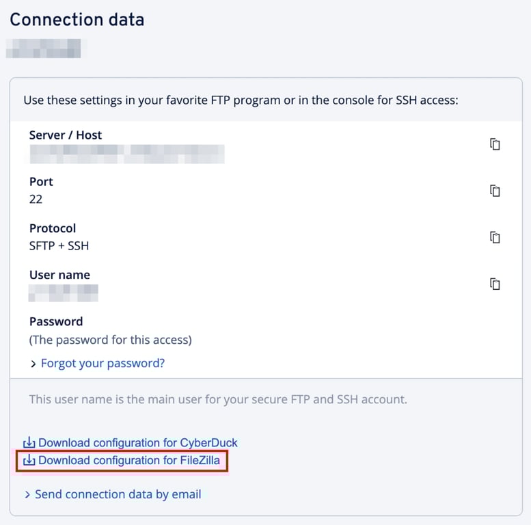Copy the User name value
This screenshot has height=525, width=531.
tap(495, 284)
